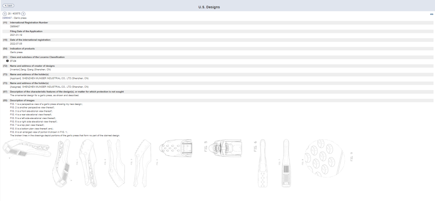Open the D956487 link above the record
435x201 pixels.
(7, 18)
